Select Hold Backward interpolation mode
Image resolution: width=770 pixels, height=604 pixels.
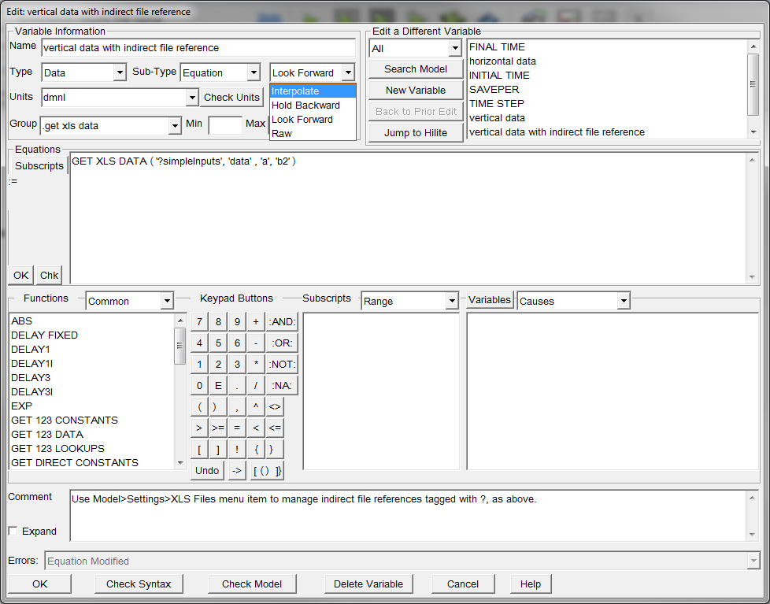[305, 105]
